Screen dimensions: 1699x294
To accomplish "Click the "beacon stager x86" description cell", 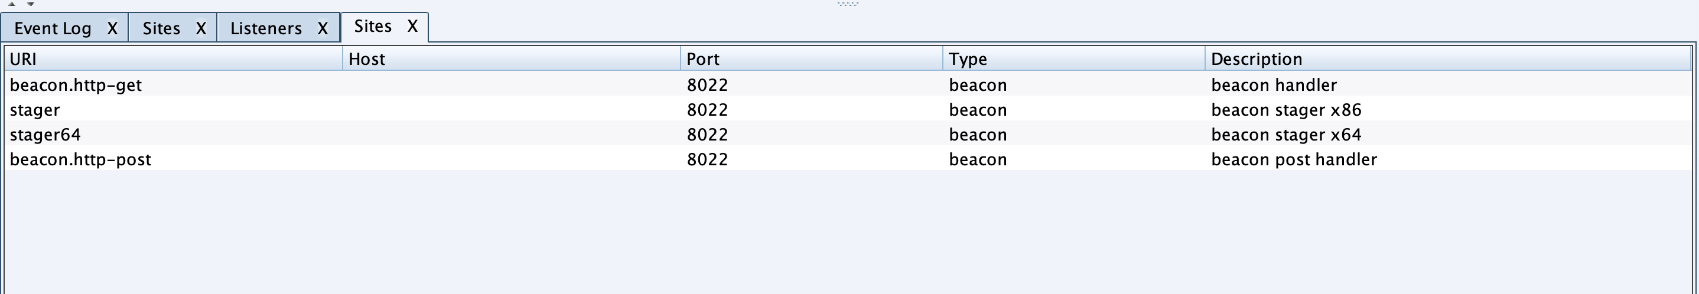I will [1286, 110].
